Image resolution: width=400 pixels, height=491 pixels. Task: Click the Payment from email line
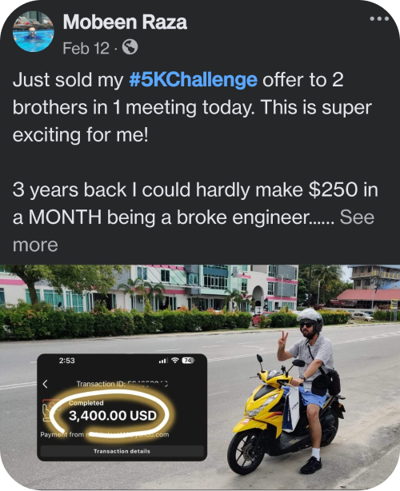(x=105, y=434)
